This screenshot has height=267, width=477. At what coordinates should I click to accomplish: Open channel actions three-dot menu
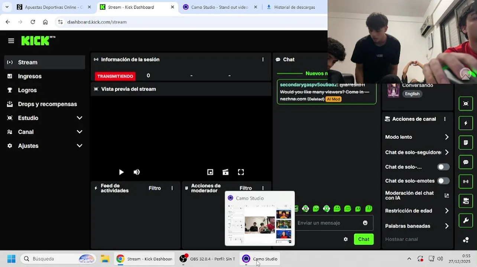445,119
